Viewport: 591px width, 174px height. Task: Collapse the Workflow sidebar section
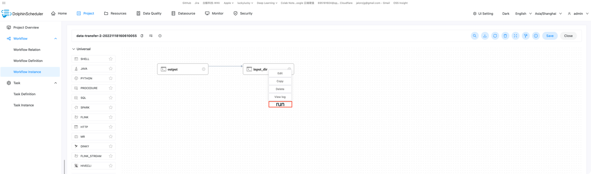[x=56, y=39]
